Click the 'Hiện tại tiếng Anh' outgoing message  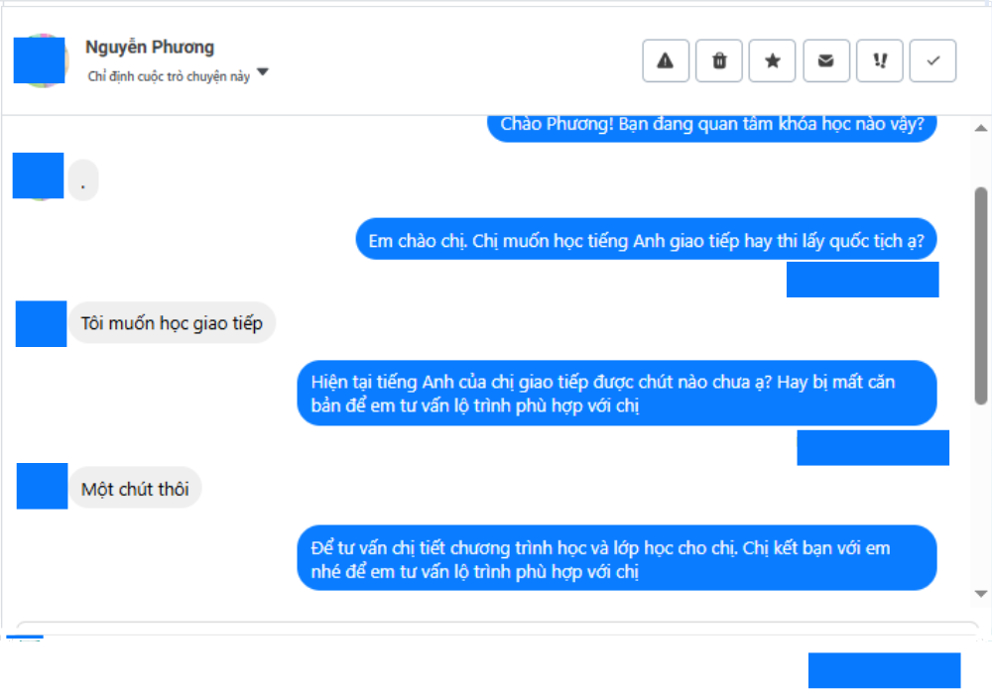617,394
